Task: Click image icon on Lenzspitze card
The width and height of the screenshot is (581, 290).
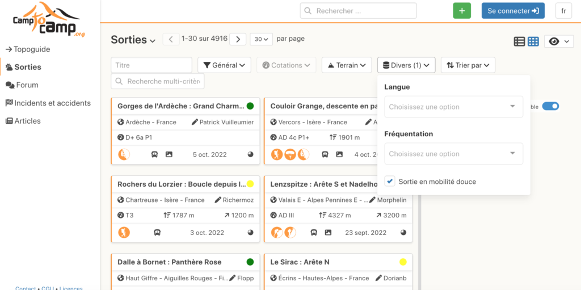Action: click(x=328, y=233)
